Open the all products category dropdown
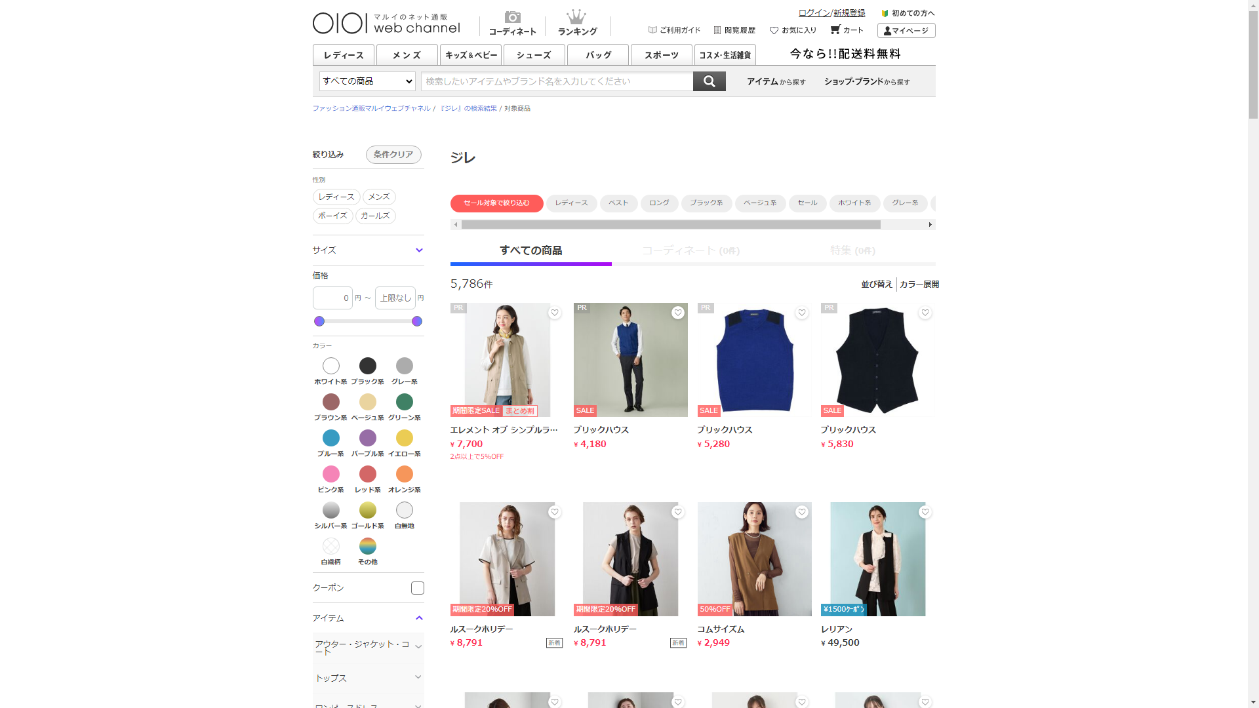Image resolution: width=1259 pixels, height=708 pixels. (367, 81)
